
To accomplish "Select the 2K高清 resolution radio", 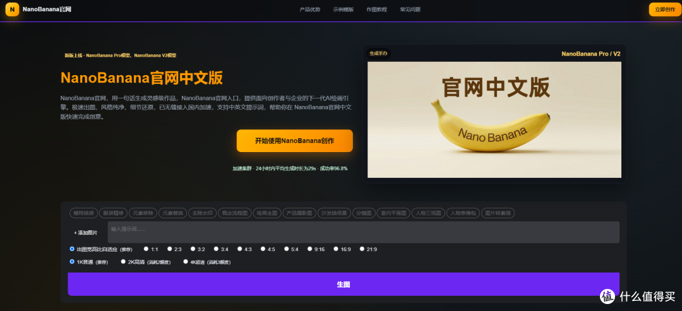I will (x=123, y=262).
